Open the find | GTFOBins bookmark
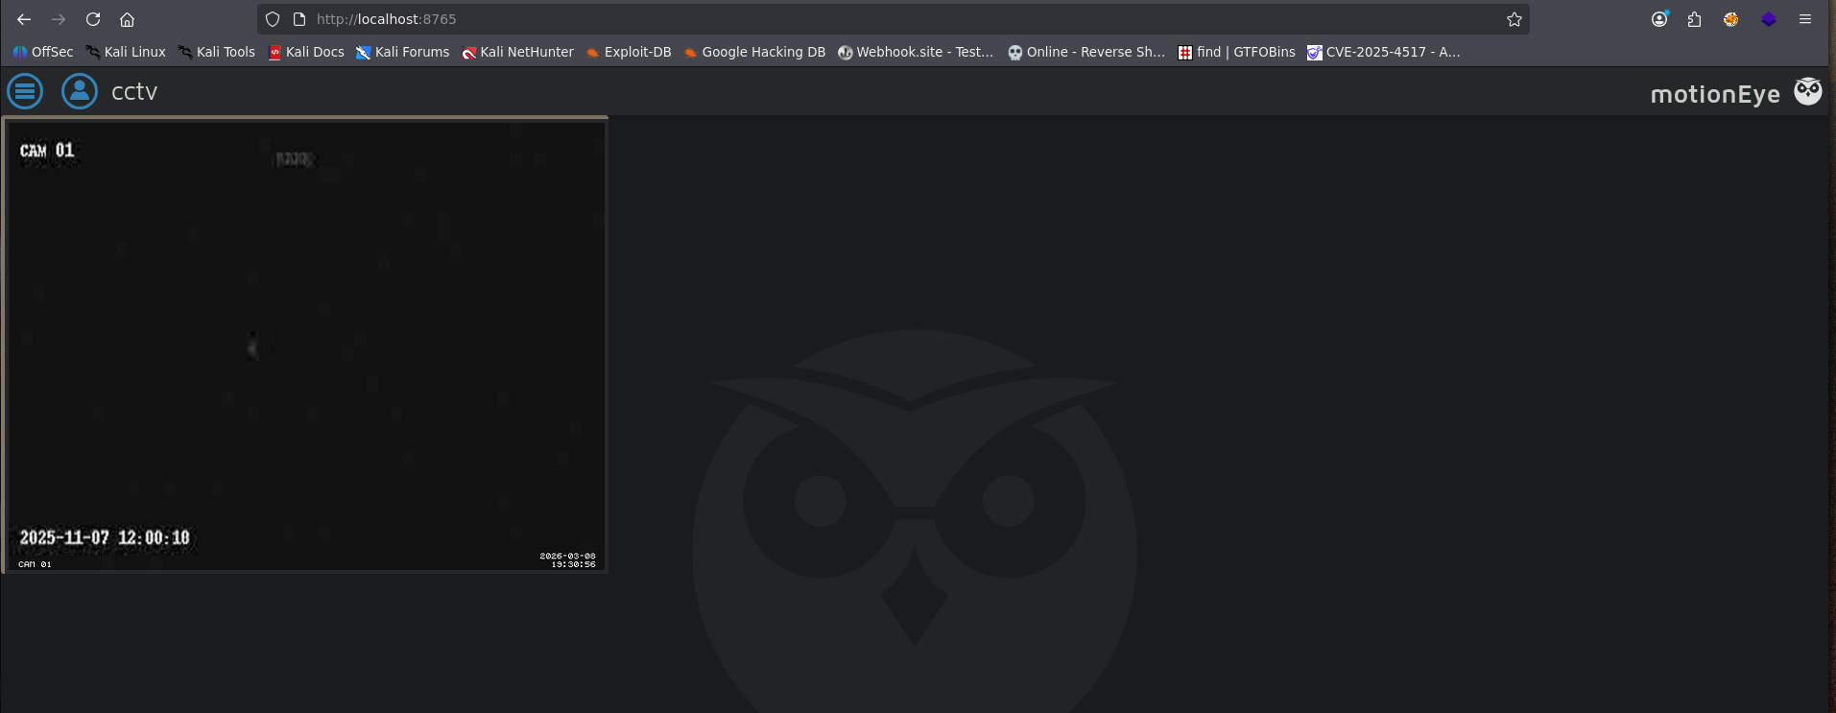The image size is (1836, 713). [x=1237, y=52]
